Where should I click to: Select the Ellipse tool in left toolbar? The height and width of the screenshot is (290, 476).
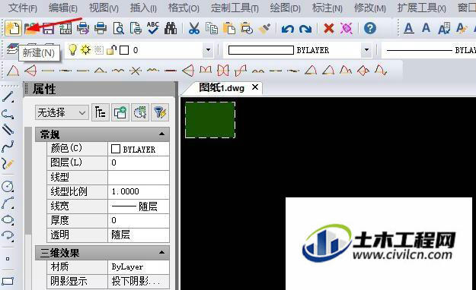[x=8, y=219]
